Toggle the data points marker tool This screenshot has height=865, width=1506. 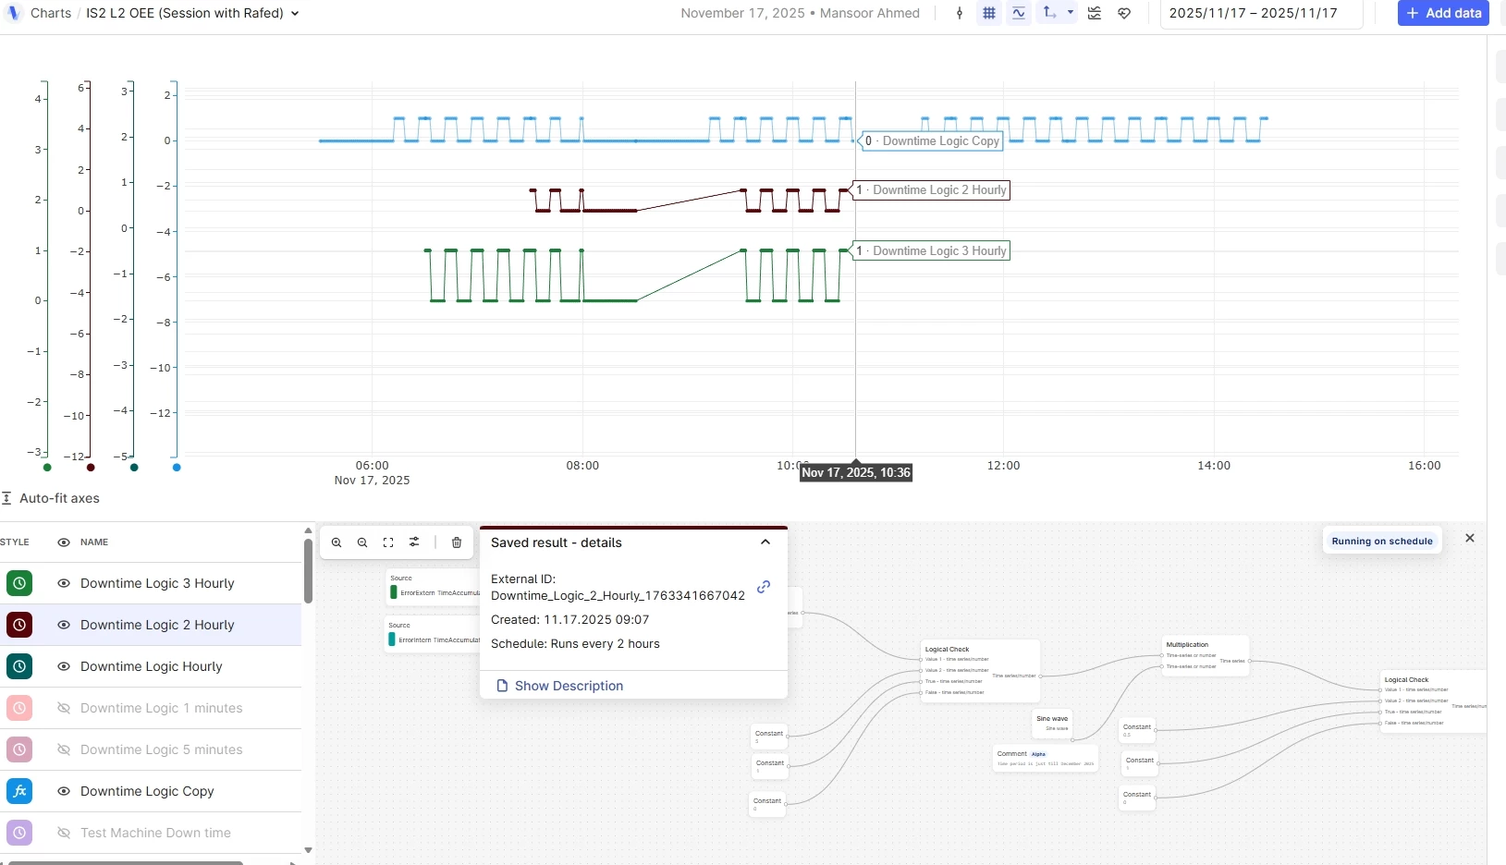click(960, 13)
